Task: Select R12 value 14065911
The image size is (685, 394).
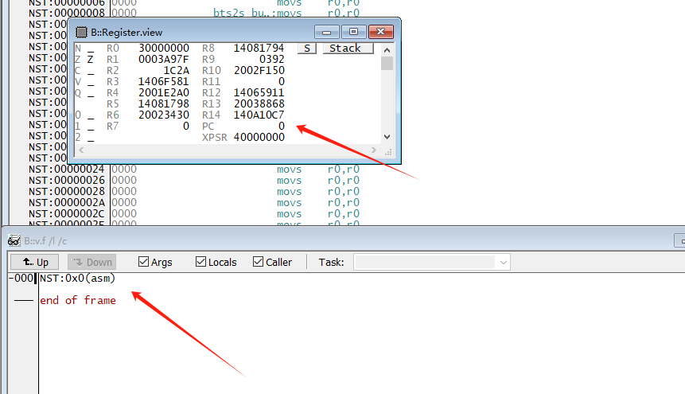Action: pyautogui.click(x=259, y=92)
